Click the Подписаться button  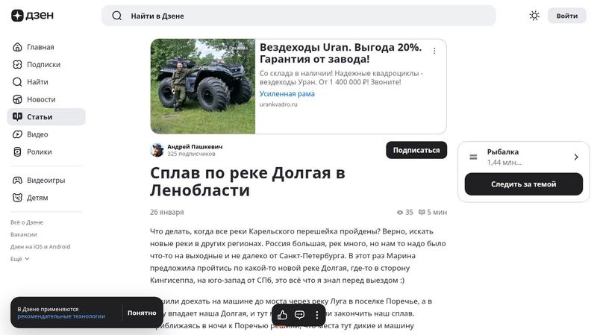tap(416, 151)
